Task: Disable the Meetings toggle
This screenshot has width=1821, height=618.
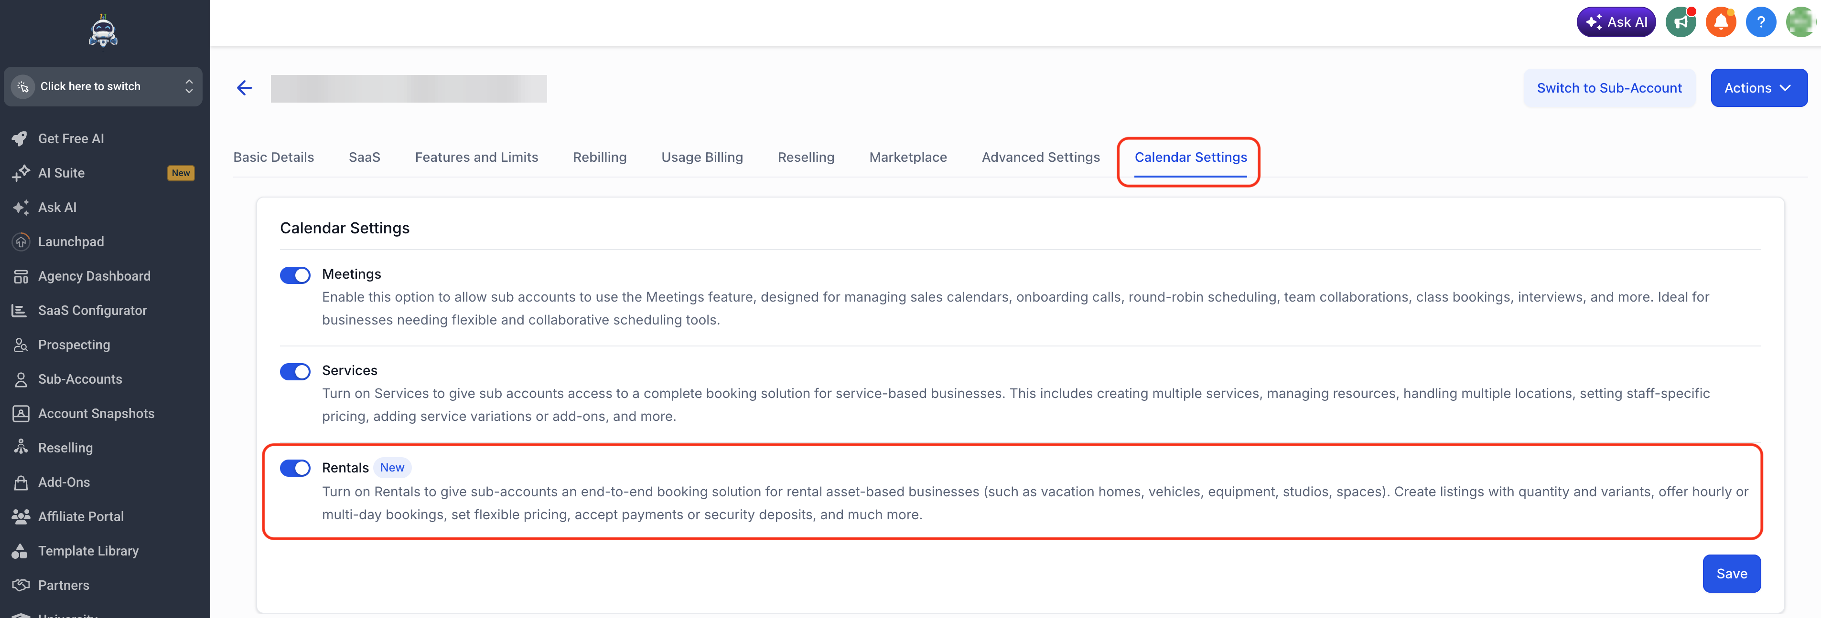Action: (295, 275)
